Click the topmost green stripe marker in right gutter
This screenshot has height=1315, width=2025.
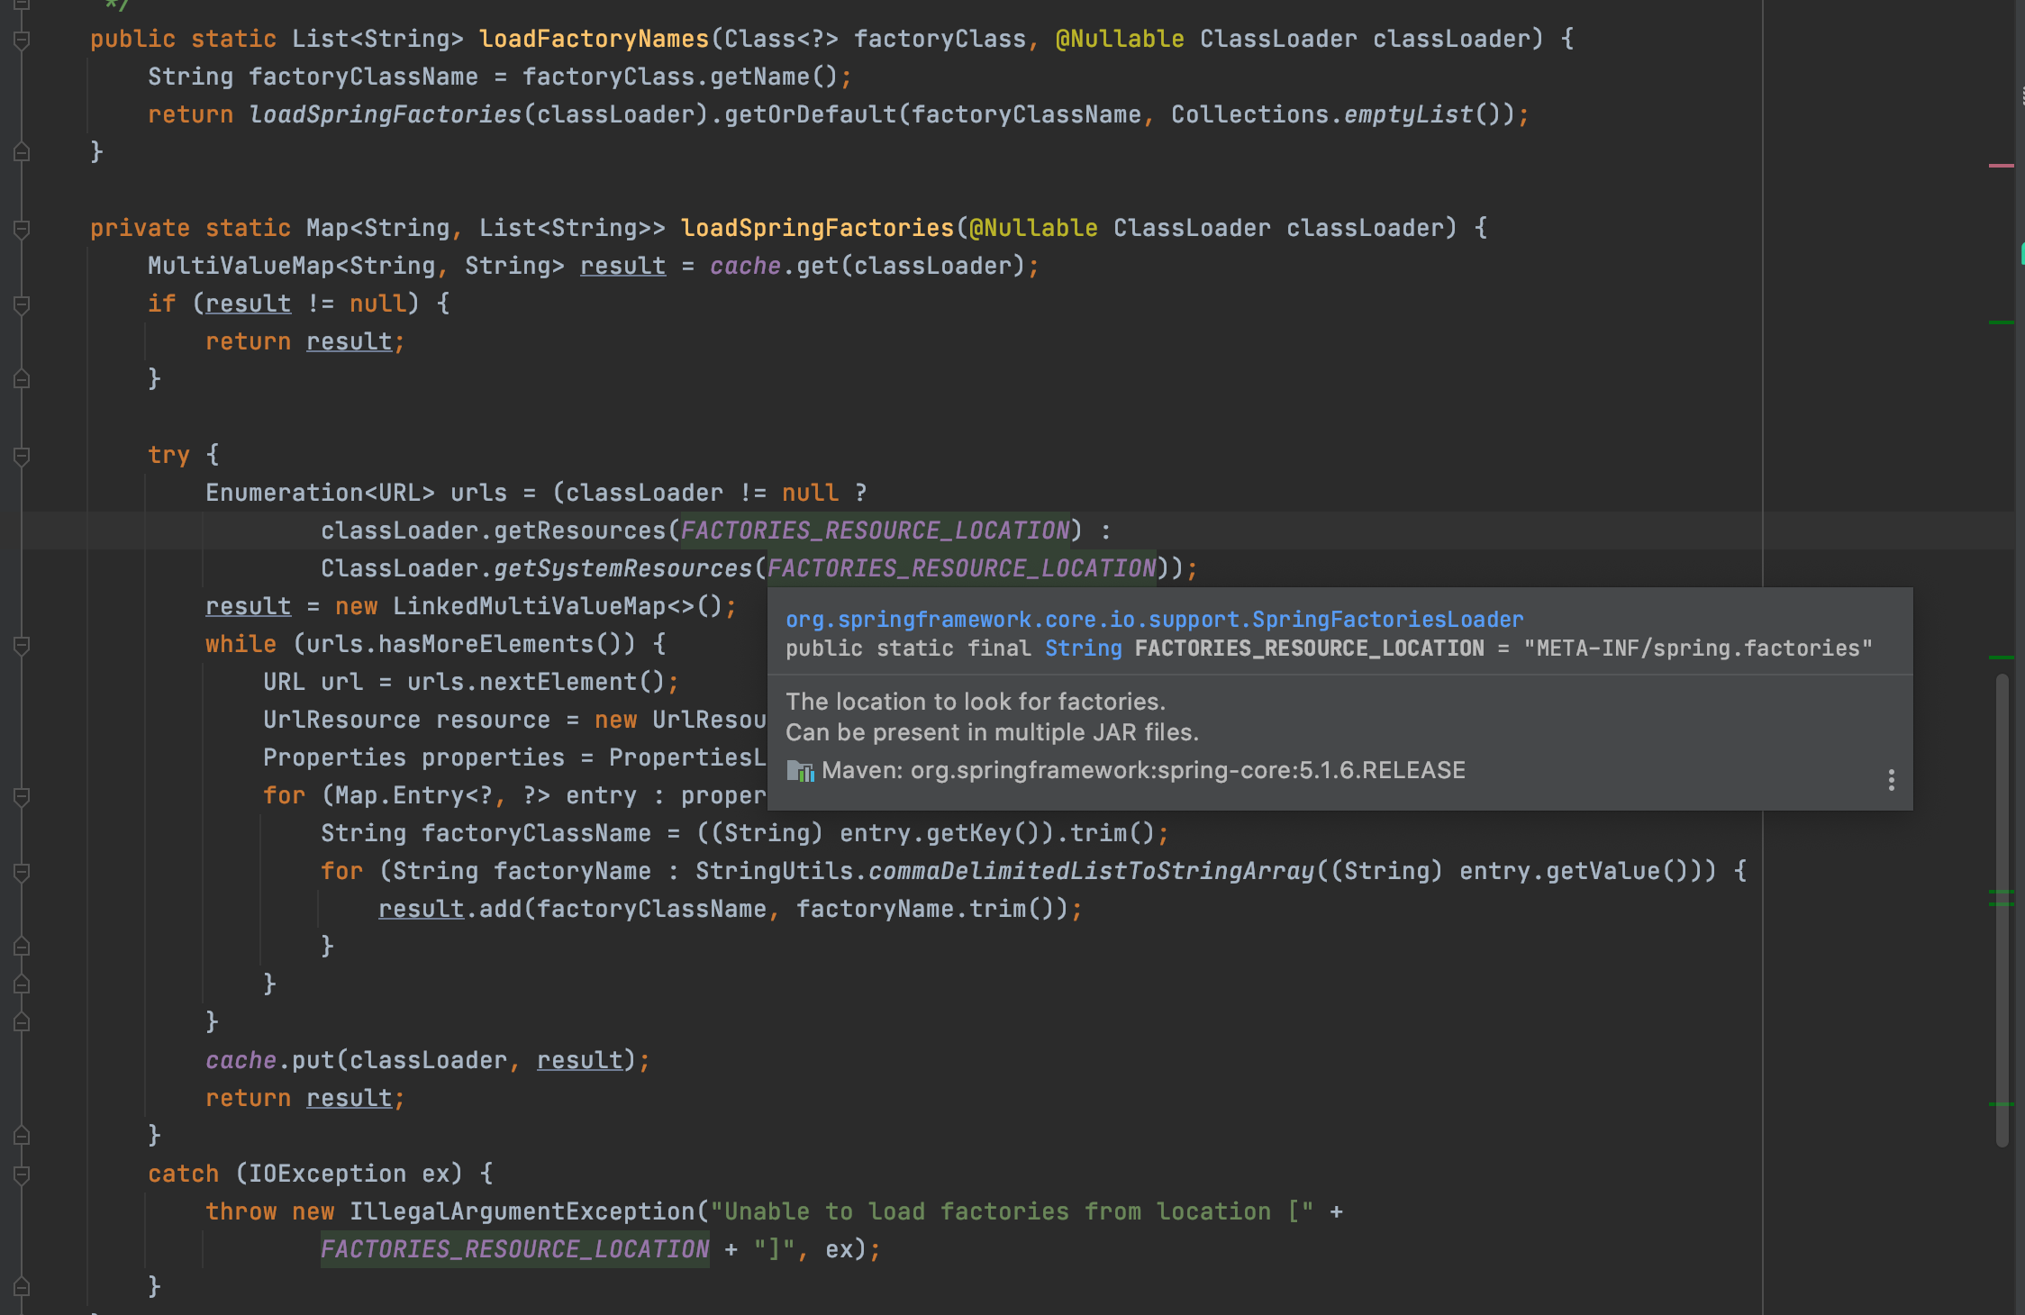click(x=2000, y=322)
